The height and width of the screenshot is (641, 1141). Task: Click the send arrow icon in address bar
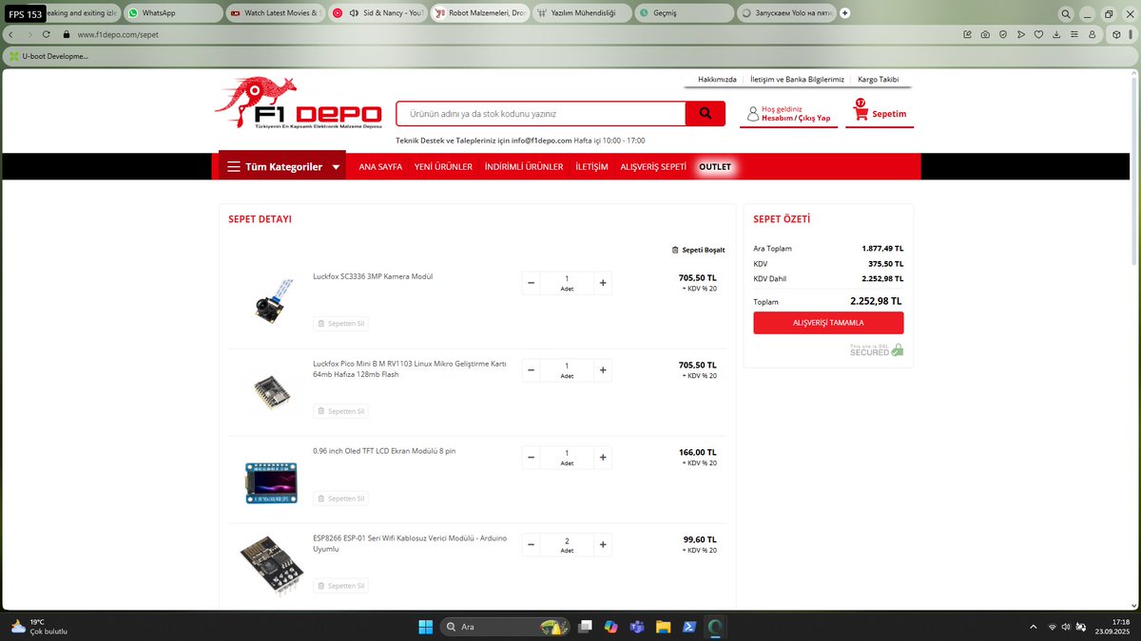[1020, 34]
